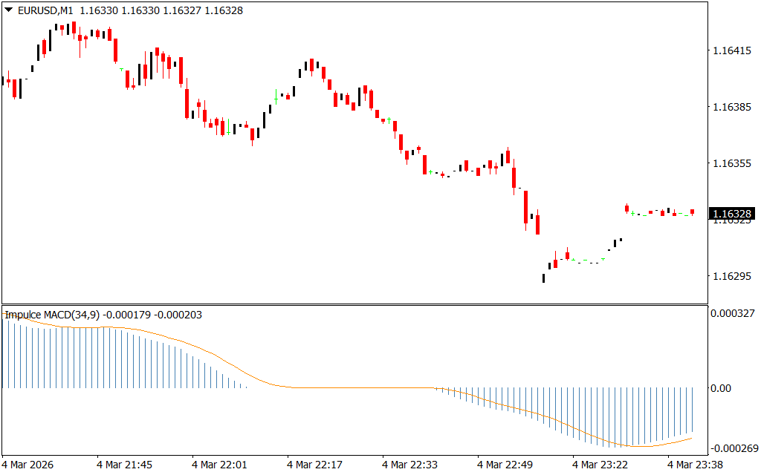Click the 1.16385 price scale value
The width and height of the screenshot is (761, 475).
click(733, 108)
